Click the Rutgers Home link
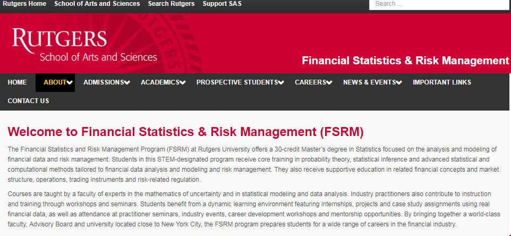The image size is (511, 236). pyautogui.click(x=24, y=4)
